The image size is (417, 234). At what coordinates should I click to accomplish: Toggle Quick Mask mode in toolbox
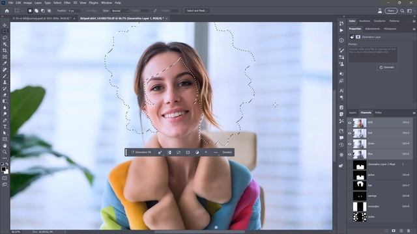(x=5, y=178)
